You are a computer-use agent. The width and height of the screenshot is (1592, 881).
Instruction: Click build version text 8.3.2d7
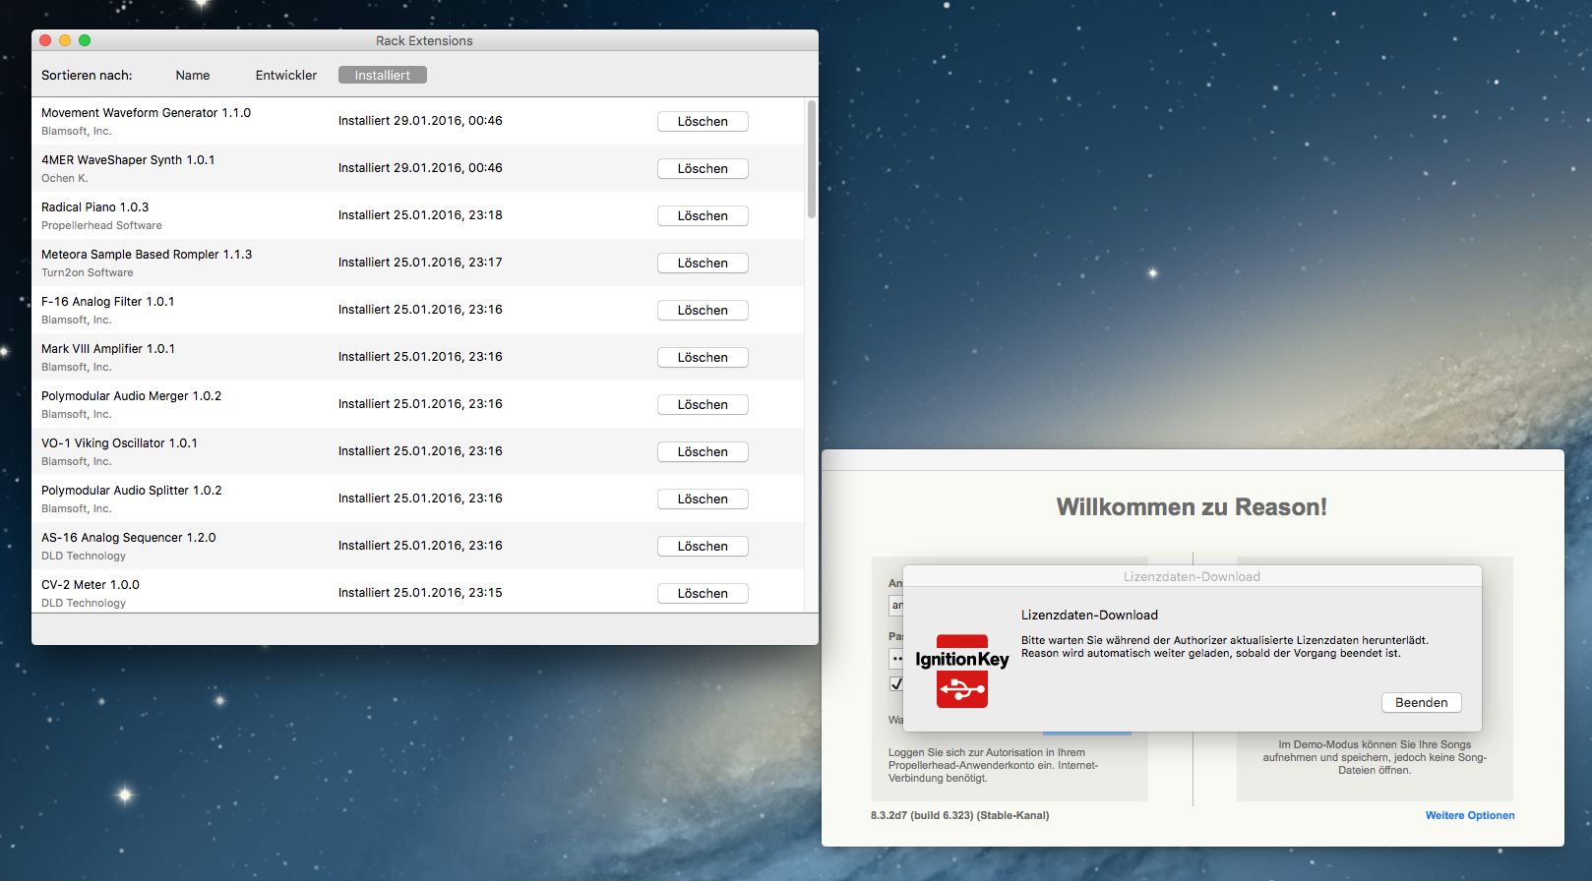coord(959,816)
